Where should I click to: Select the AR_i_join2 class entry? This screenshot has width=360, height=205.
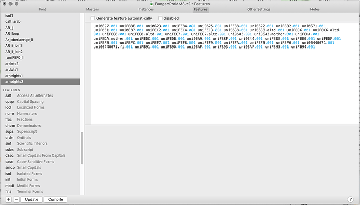coord(40,52)
